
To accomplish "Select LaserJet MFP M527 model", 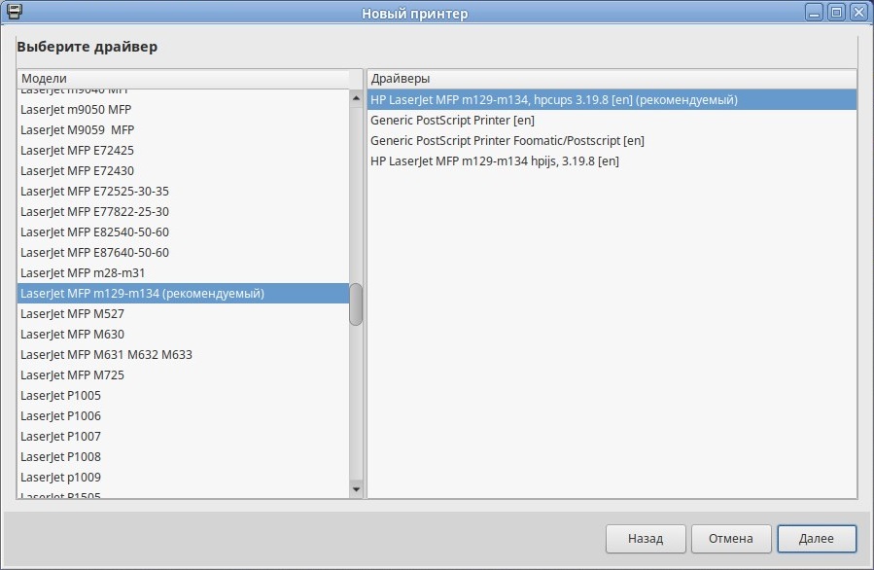I will [x=73, y=314].
